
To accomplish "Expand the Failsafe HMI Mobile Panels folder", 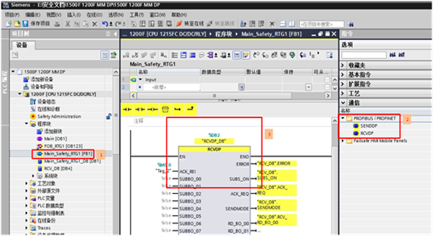I will (343, 141).
